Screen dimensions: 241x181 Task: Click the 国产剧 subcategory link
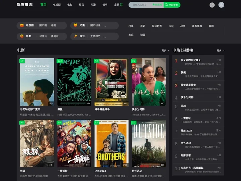pyautogui.click(x=43, y=25)
